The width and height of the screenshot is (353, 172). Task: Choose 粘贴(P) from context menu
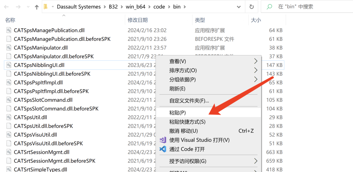tap(177, 113)
